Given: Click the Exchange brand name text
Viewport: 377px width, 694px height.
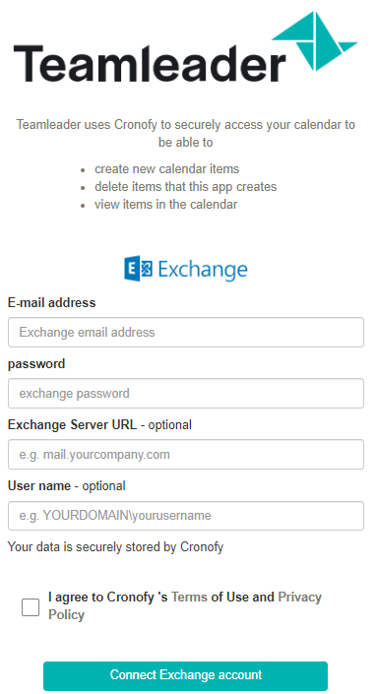Looking at the screenshot, I should (203, 270).
